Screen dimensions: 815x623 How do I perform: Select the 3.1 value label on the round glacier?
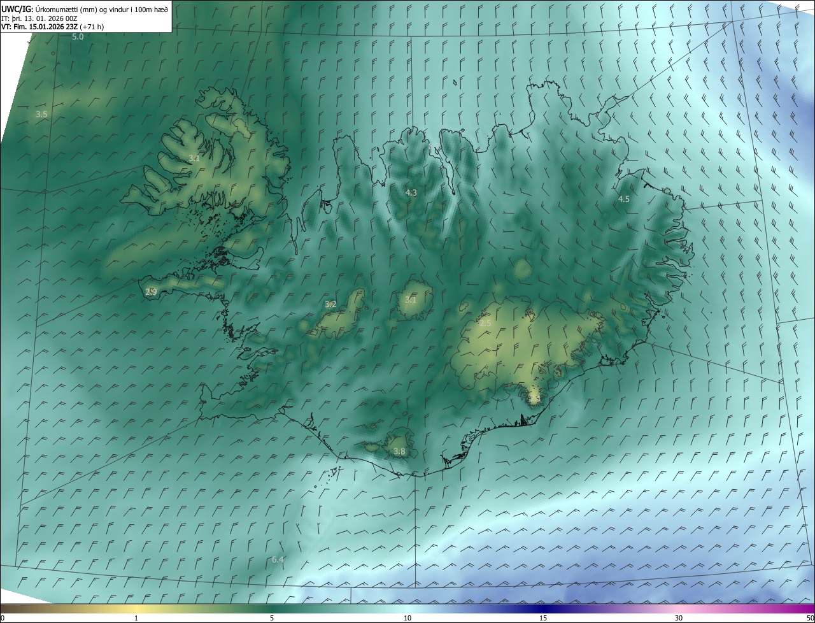[x=411, y=300]
